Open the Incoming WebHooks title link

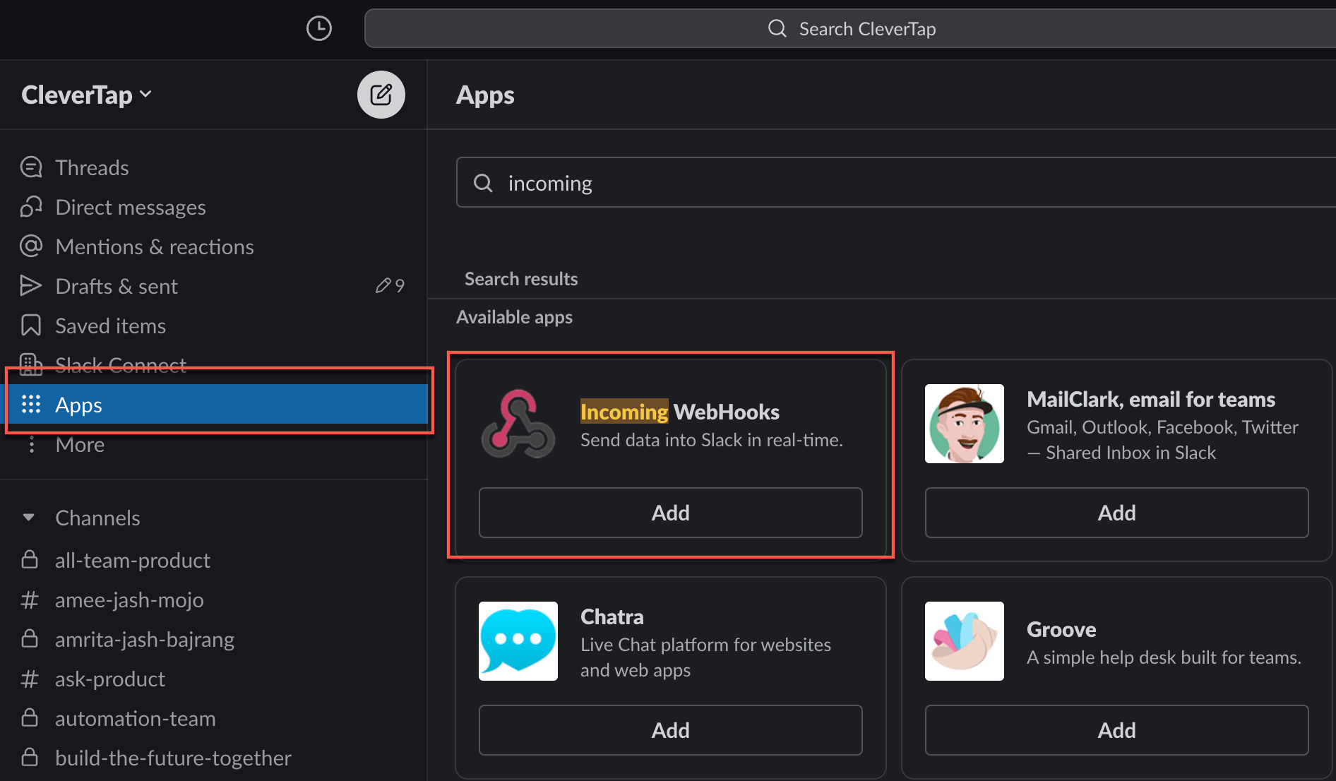[680, 412]
